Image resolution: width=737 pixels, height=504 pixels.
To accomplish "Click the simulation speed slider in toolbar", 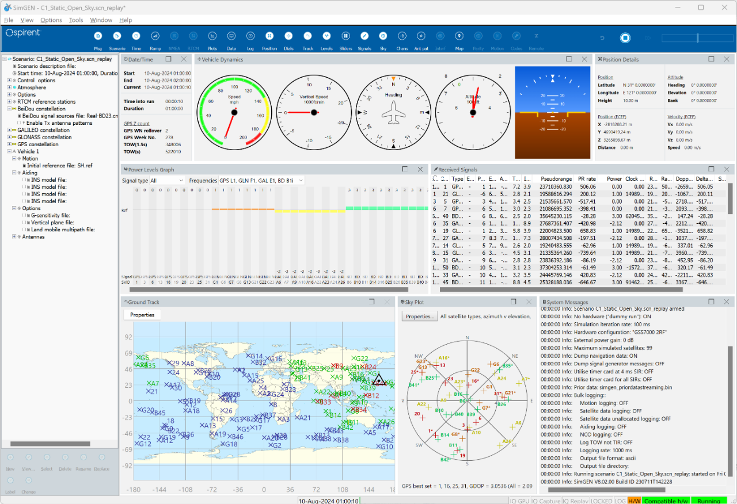I will coord(697,38).
